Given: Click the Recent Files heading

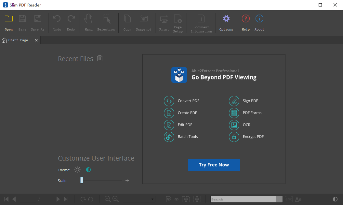Looking at the screenshot, I should coord(76,59).
